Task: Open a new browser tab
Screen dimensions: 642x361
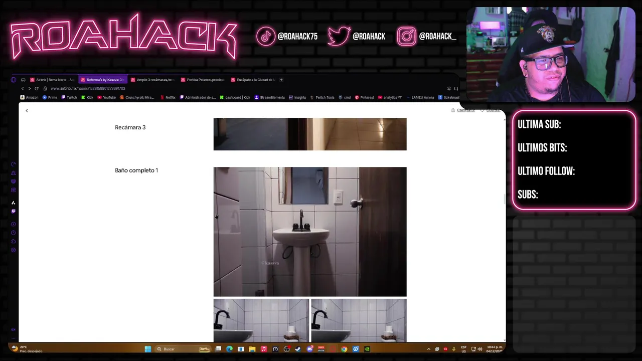Action: (x=281, y=80)
